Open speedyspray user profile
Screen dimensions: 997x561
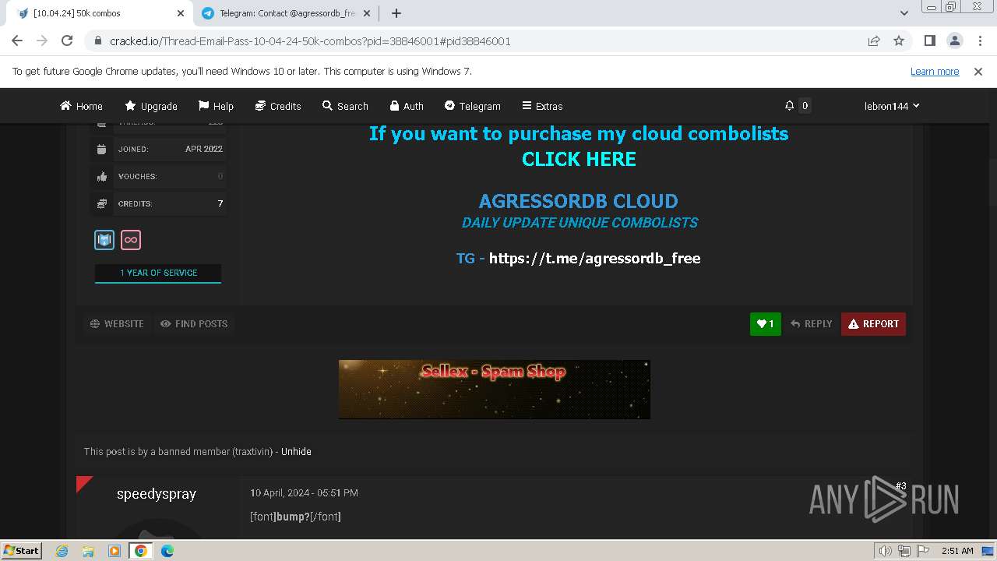(x=157, y=494)
